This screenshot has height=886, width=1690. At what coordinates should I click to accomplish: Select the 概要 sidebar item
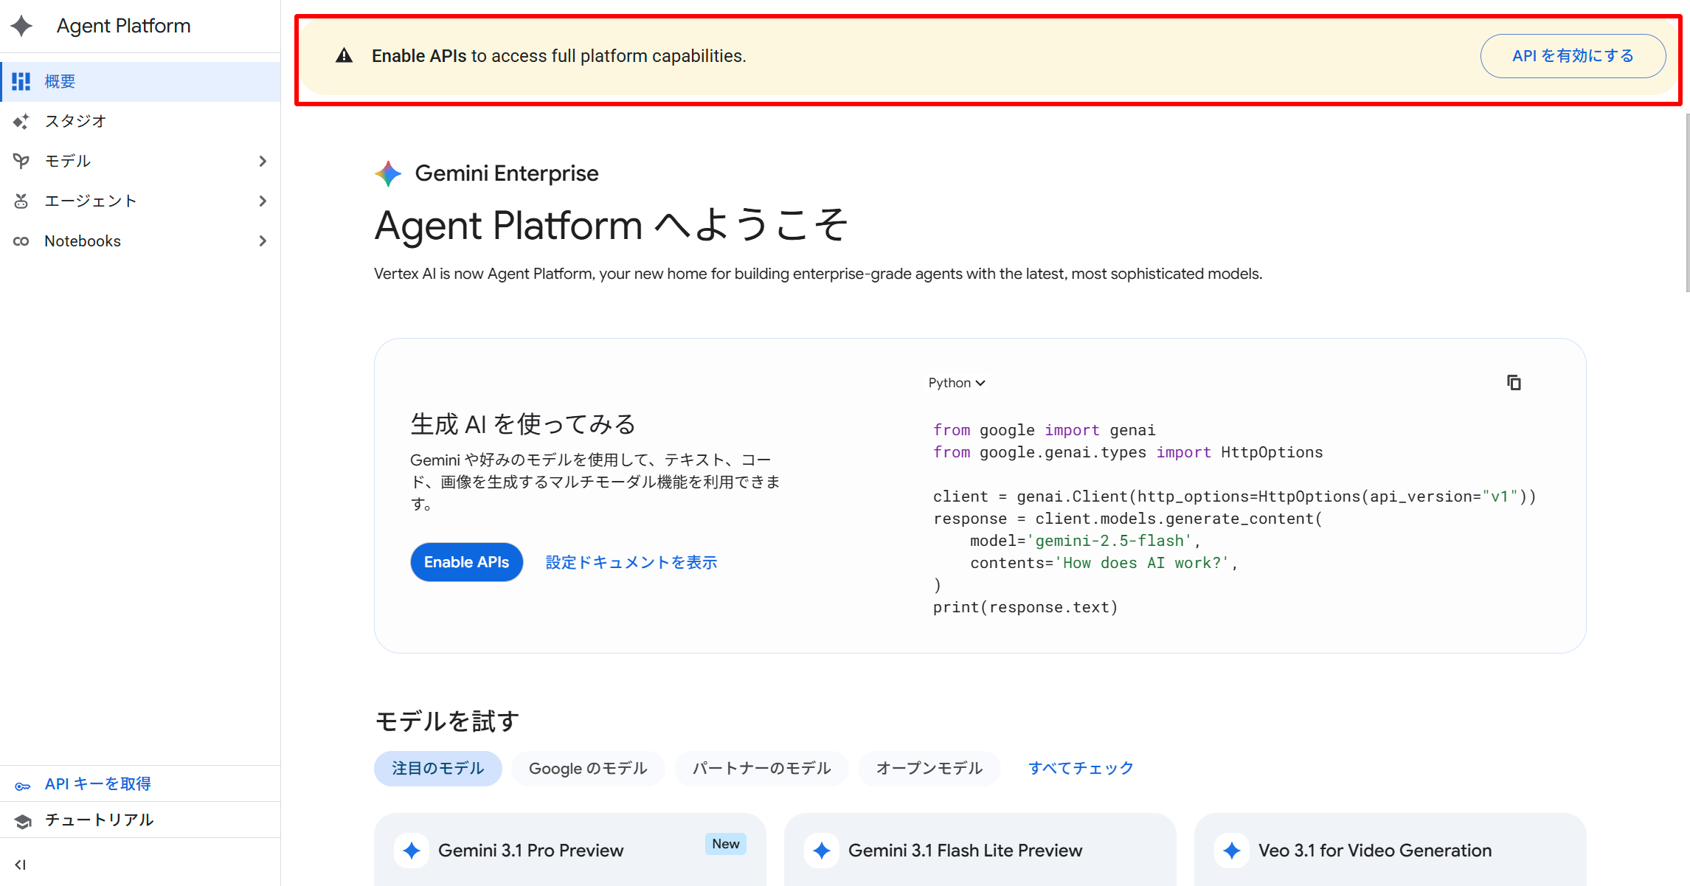60,81
